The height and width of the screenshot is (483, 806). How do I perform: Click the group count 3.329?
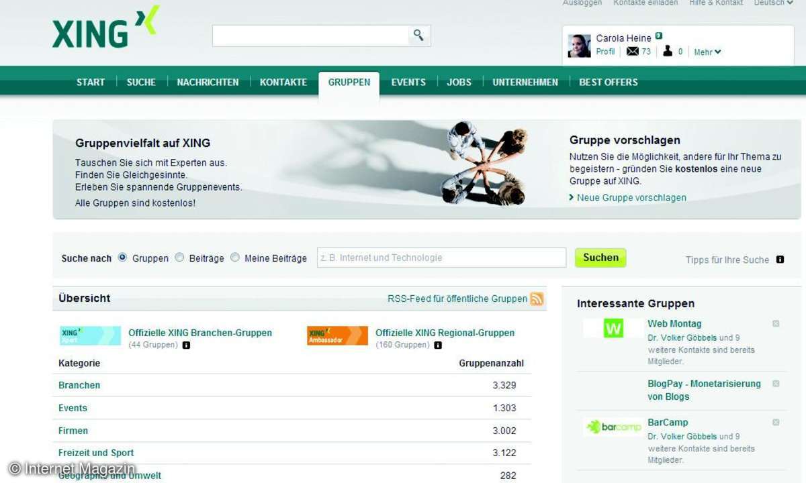tap(504, 385)
